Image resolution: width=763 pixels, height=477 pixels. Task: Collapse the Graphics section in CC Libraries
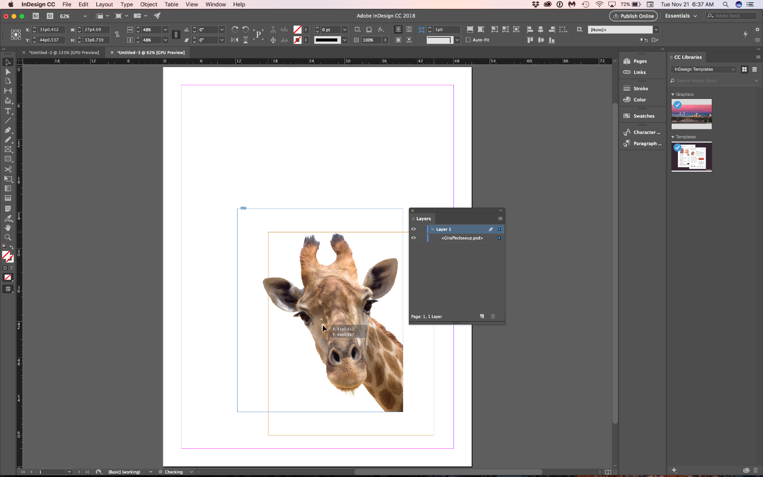(x=673, y=95)
